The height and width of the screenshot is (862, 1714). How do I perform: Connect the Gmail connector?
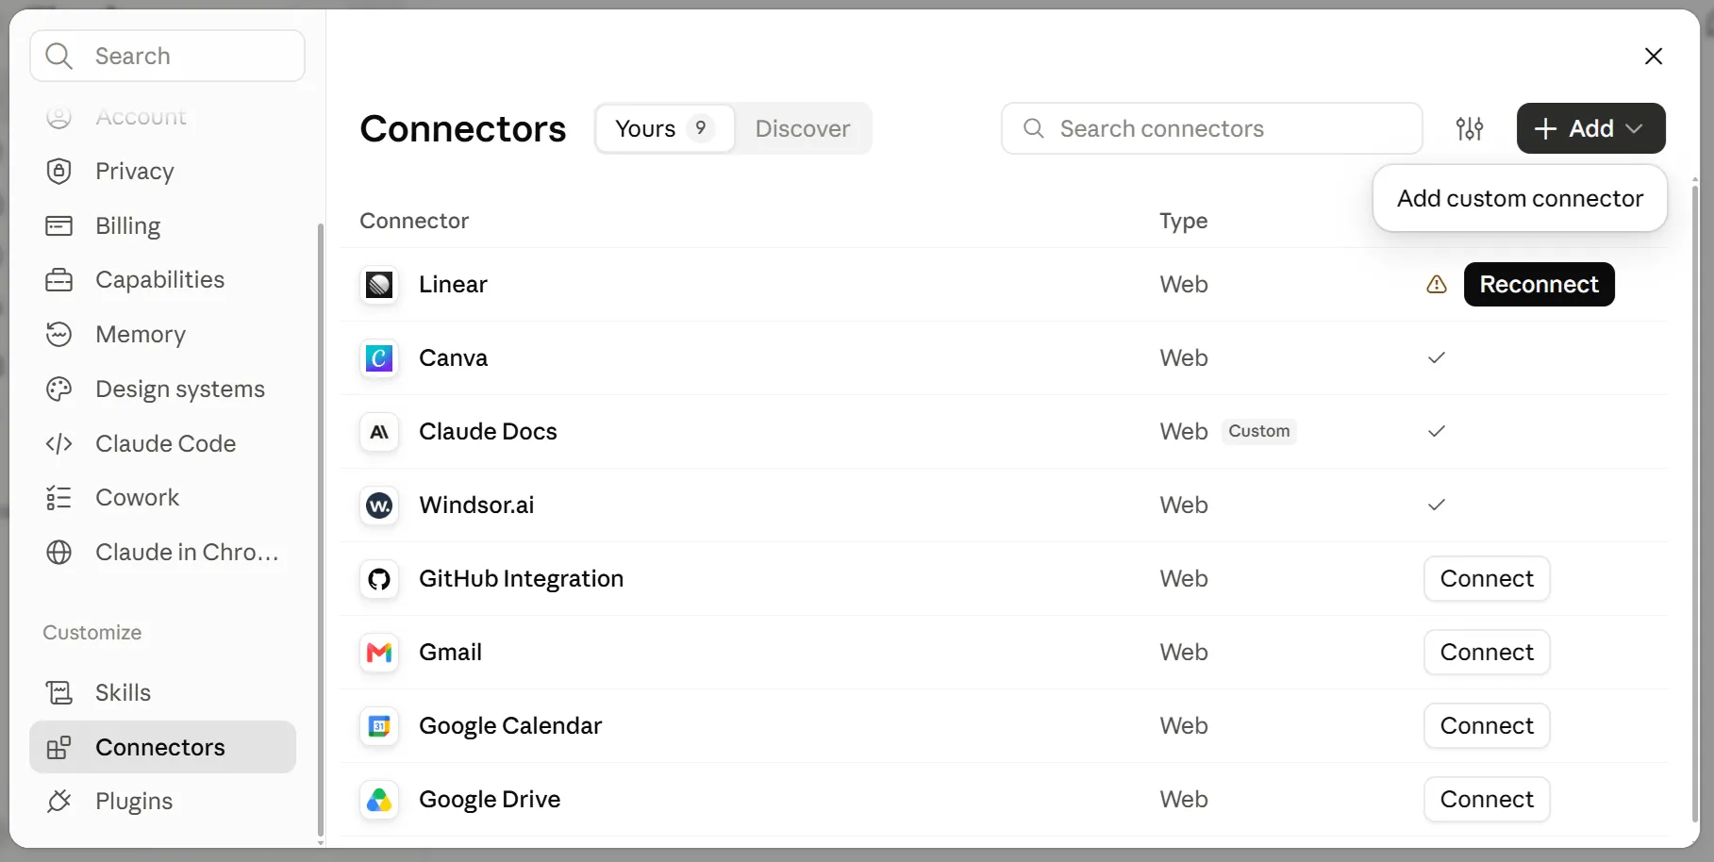[1487, 653]
